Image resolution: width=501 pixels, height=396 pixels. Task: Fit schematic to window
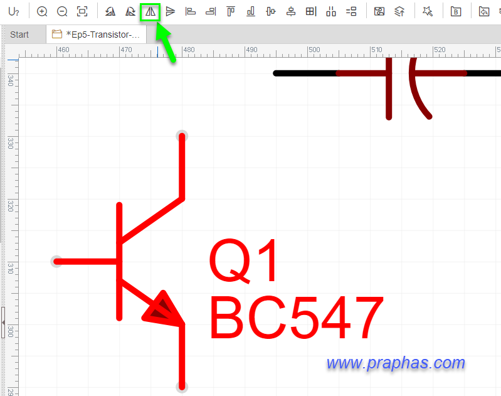tap(82, 12)
